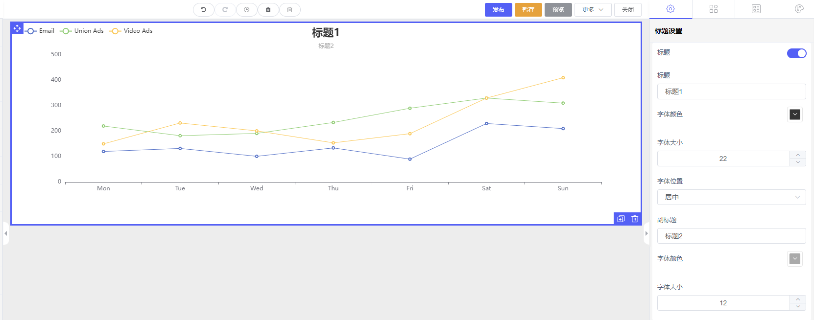Viewport: 814px width, 320px height.
Task: Click the undo icon in the toolbar
Action: pos(203,10)
